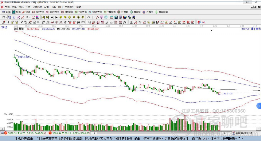The width and height of the screenshot is (261, 141).
Task: Click the 1014.1400 high price marker
Action: pos(24,57)
